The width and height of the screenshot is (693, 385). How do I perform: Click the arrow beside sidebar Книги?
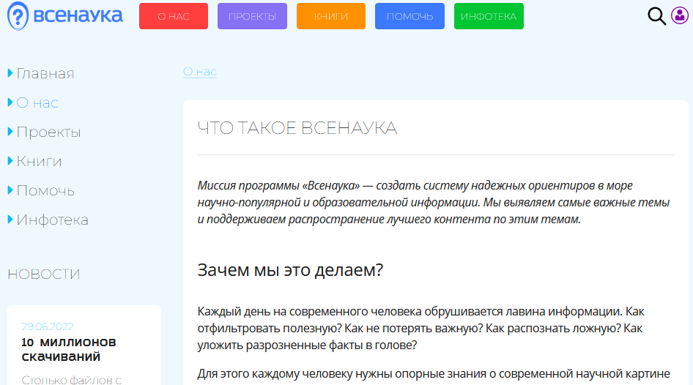click(x=10, y=161)
